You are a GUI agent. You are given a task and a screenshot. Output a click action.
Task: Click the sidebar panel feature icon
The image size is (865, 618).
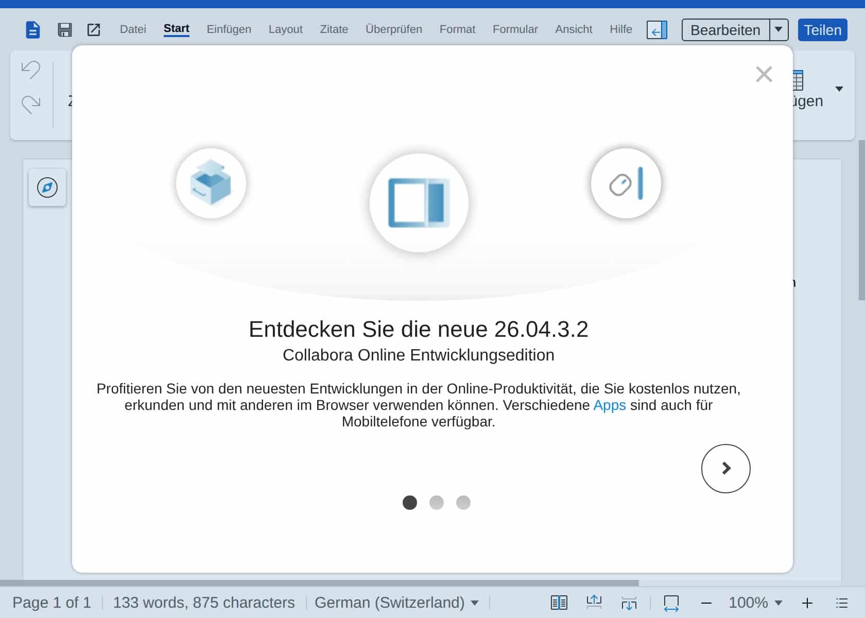pos(419,203)
